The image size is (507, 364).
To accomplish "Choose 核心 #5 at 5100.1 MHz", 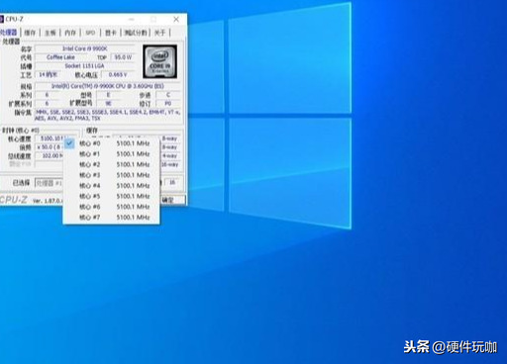I will click(112, 196).
